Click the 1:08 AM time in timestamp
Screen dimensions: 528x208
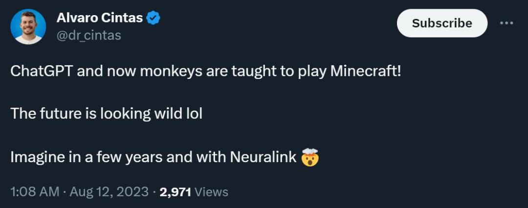click(35, 192)
